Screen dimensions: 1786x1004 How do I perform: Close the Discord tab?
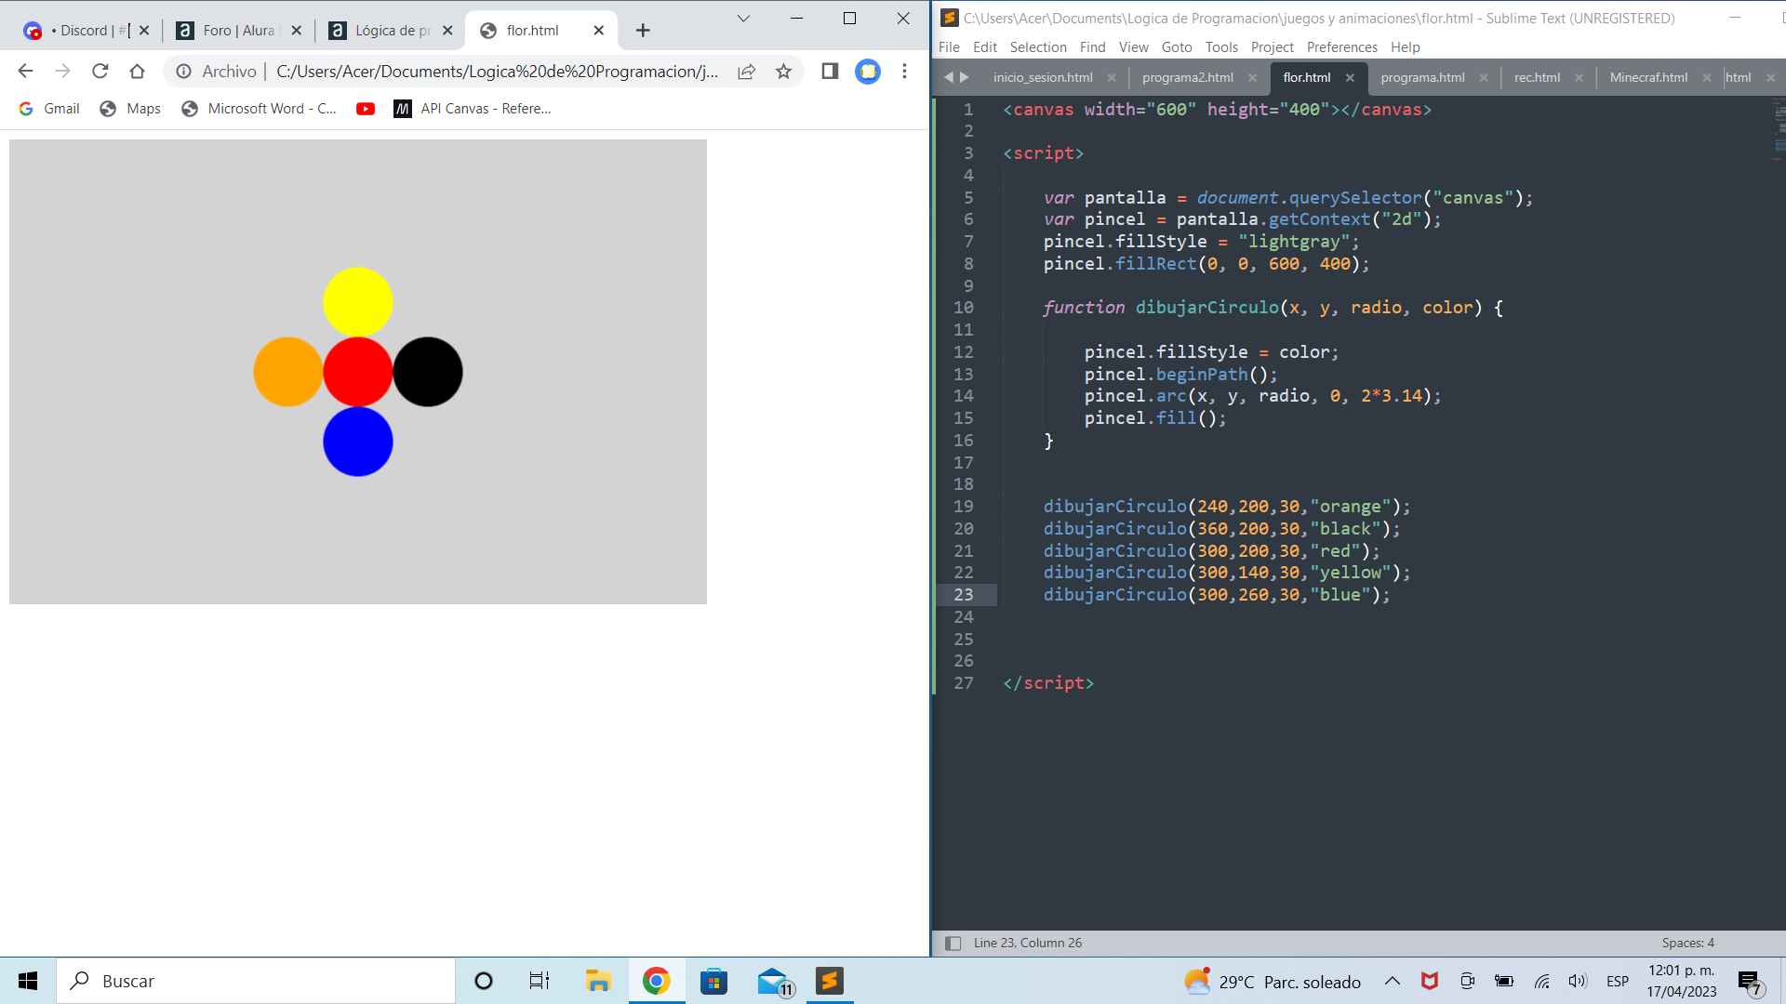(144, 31)
